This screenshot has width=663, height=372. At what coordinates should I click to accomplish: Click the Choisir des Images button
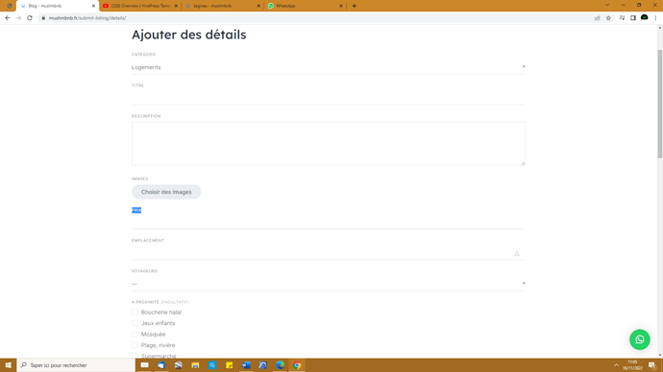[x=166, y=192]
